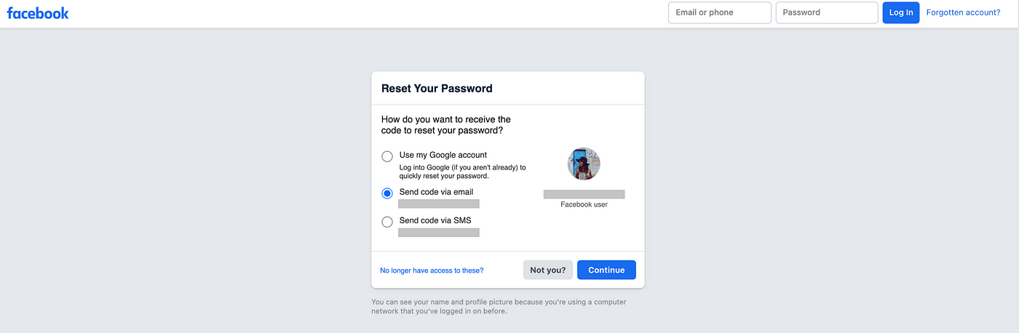1019x333 pixels.
Task: Focus the Password field in the header
Action: (827, 12)
